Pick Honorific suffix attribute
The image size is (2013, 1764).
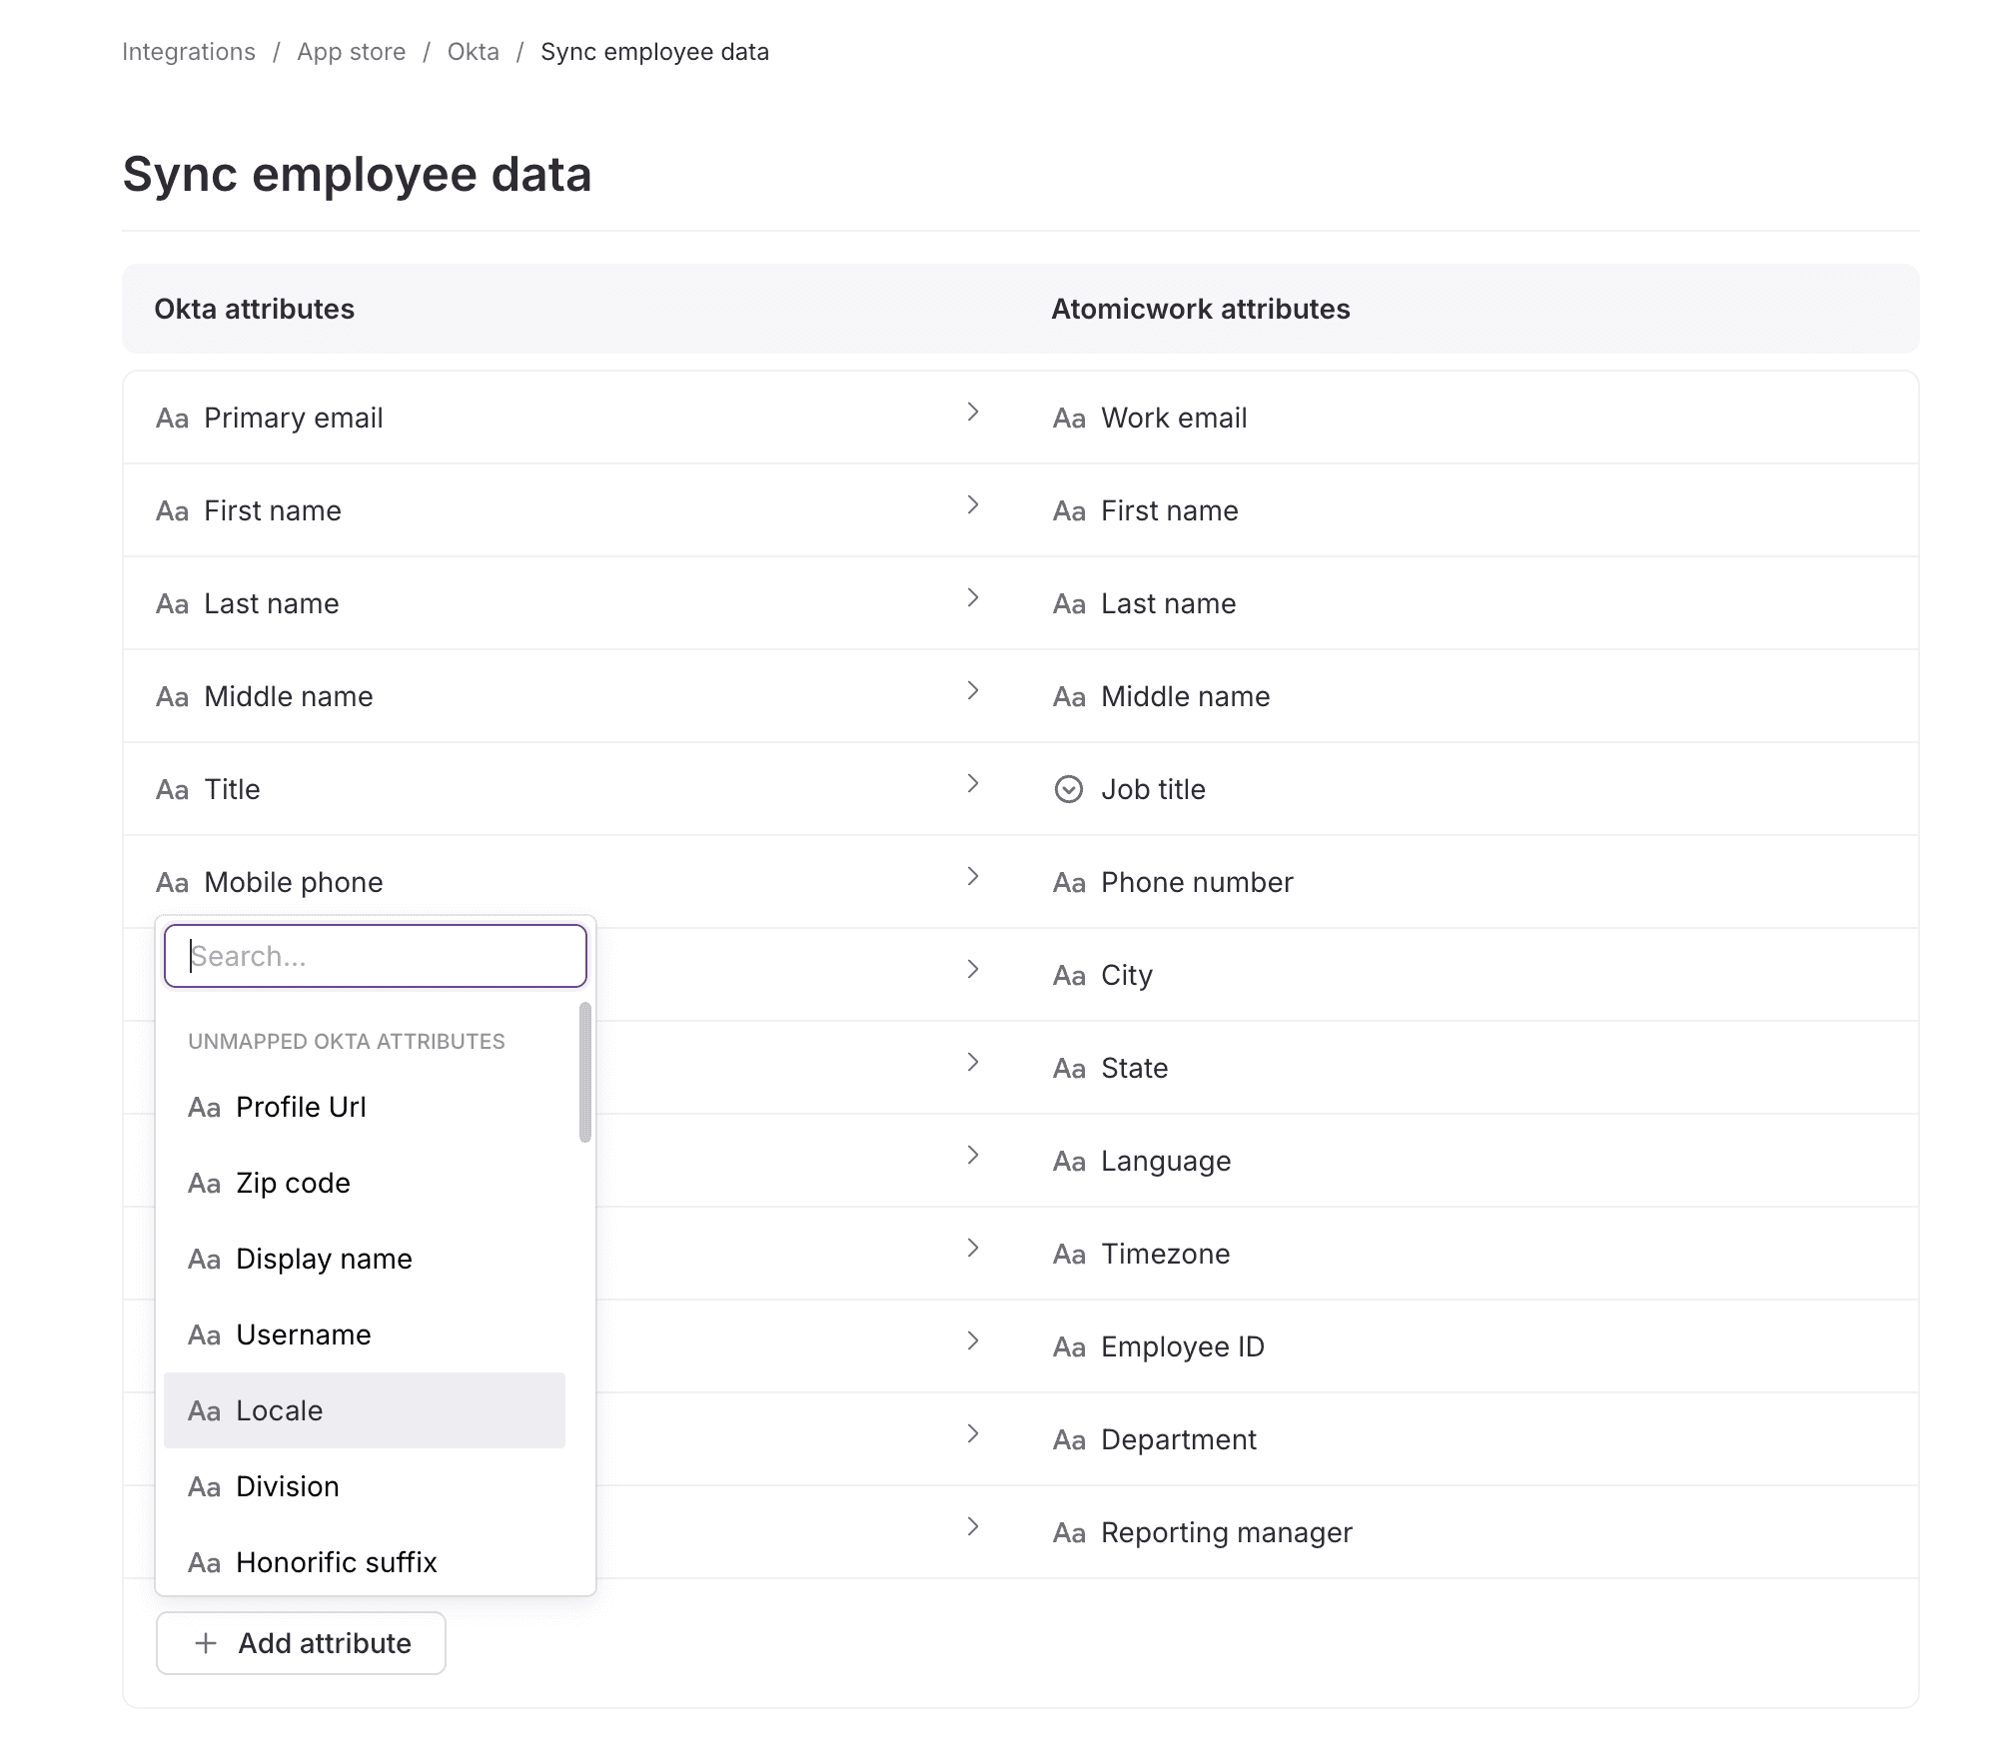[365, 1561]
